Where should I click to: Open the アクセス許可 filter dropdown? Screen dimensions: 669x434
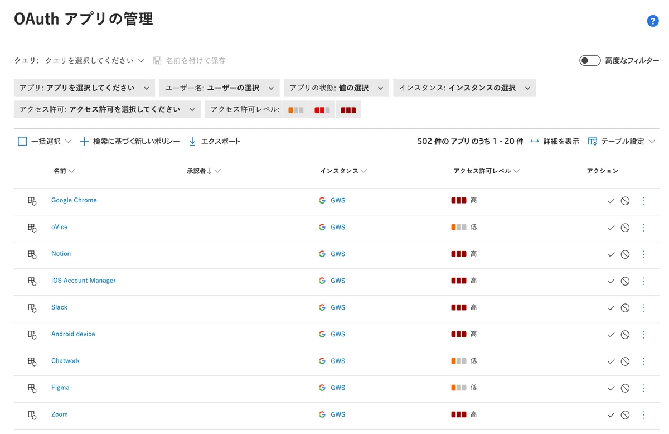click(107, 109)
